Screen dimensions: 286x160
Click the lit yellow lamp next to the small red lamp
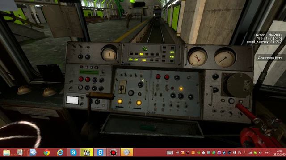coord(181,88)
